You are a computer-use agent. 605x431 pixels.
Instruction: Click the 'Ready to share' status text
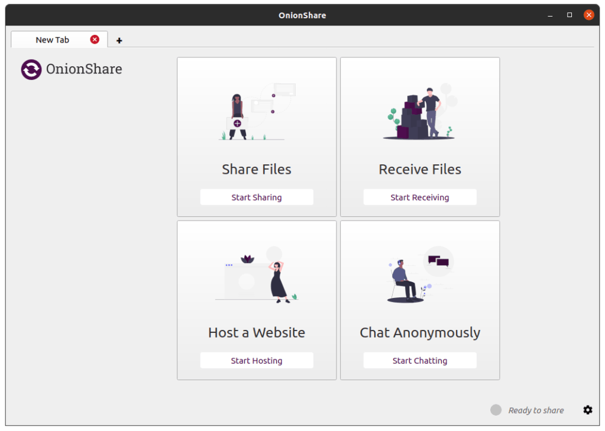tap(536, 410)
